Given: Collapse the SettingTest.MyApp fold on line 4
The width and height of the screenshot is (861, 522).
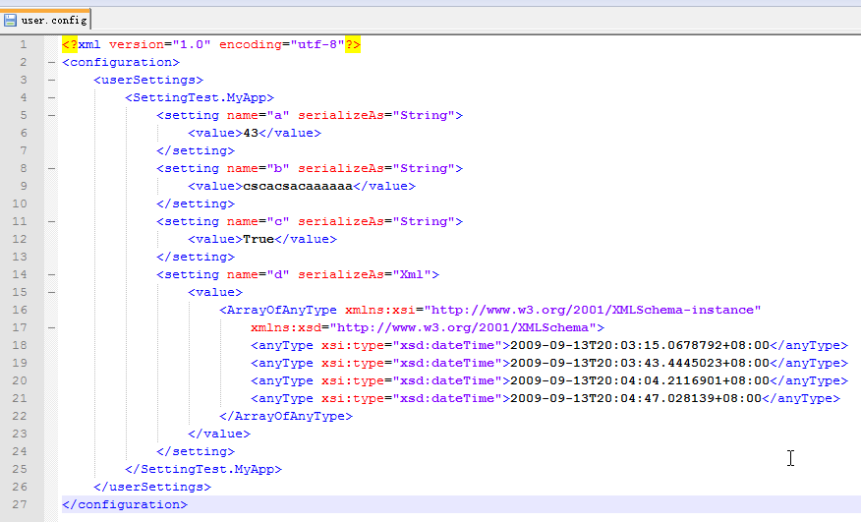Looking at the screenshot, I should (x=51, y=97).
